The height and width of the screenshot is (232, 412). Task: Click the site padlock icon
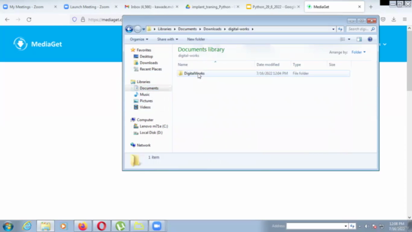pos(83,19)
